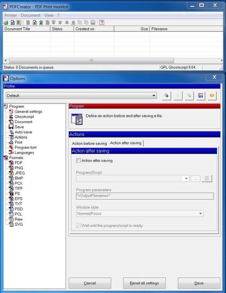Open the Default profile dropdown
Viewport: 226px width, 293px height.
tap(81, 96)
